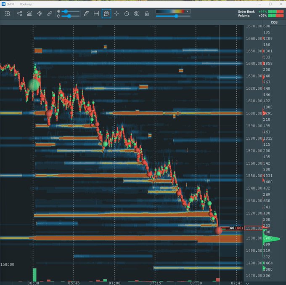This screenshot has width=286, height=285.
Task: Click the 2000 COB size value
Action: [268, 269]
